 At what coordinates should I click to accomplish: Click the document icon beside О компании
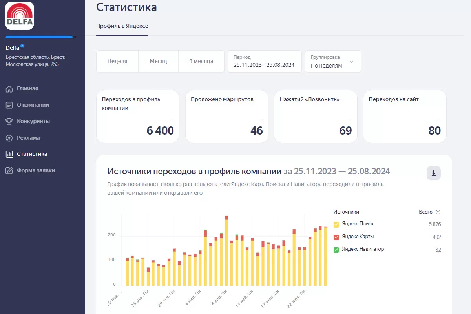9,105
